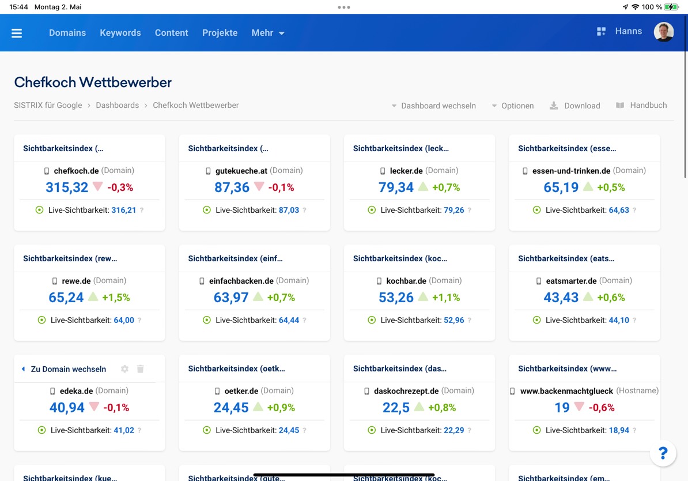Viewport: 688px width, 481px height.
Task: Open the Projekte menu
Action: [220, 33]
